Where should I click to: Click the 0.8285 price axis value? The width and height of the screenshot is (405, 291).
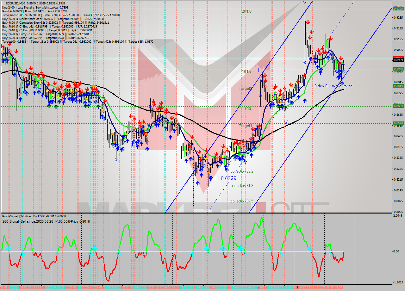398,169
